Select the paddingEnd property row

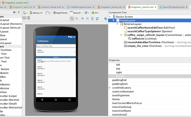coord(150,80)
